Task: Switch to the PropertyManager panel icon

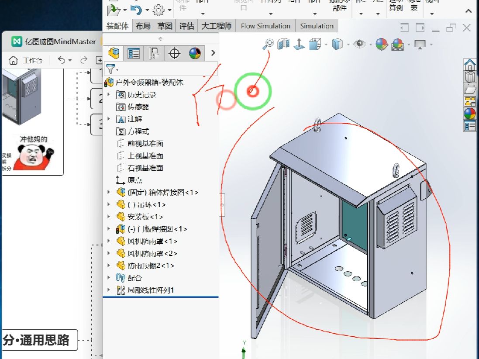Action: 134,53
